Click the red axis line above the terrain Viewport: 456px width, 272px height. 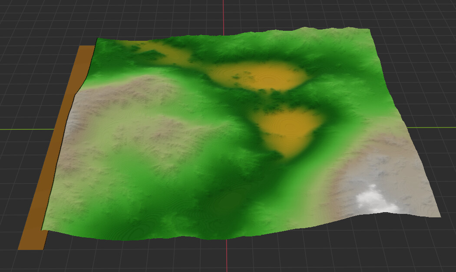coord(224,13)
